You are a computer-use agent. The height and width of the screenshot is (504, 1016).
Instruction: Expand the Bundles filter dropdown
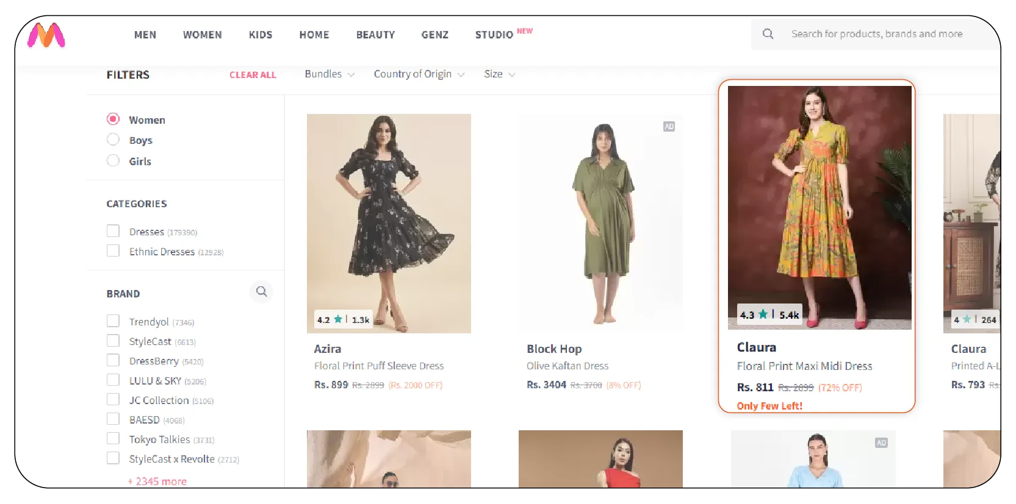tap(330, 74)
